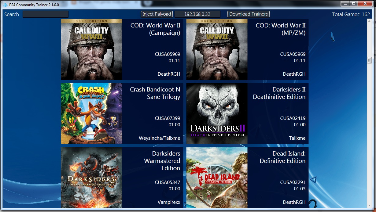Viewport: 376px width, 212px height.
Task: Open COD: World War II (Campaign) cover
Action: (91, 49)
